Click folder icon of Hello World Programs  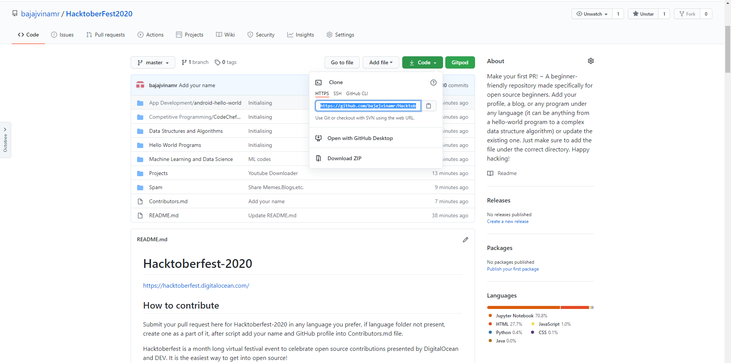pos(140,145)
